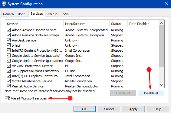Toggle the brlapi service checkbox
Screen dimensions: 171x113
pos(8,45)
